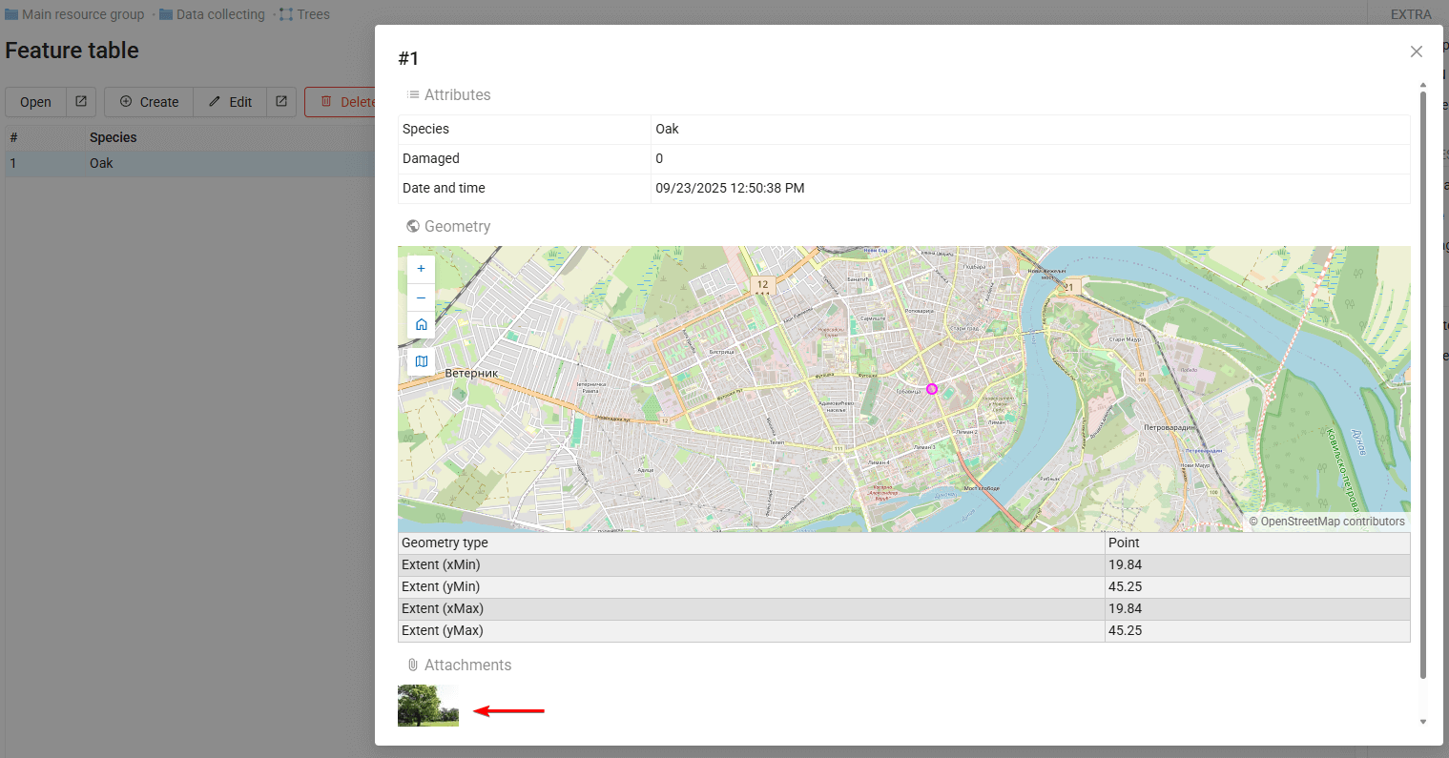Click the pink point marker on map
This screenshot has height=758, width=1449.
pos(932,389)
